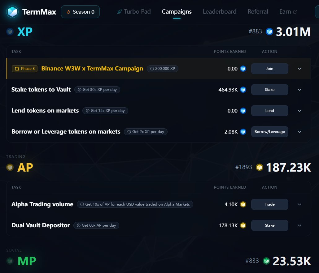The width and height of the screenshot is (319, 273).
Task: Click the calendar icon in Phase 3 badge
Action: (17, 69)
